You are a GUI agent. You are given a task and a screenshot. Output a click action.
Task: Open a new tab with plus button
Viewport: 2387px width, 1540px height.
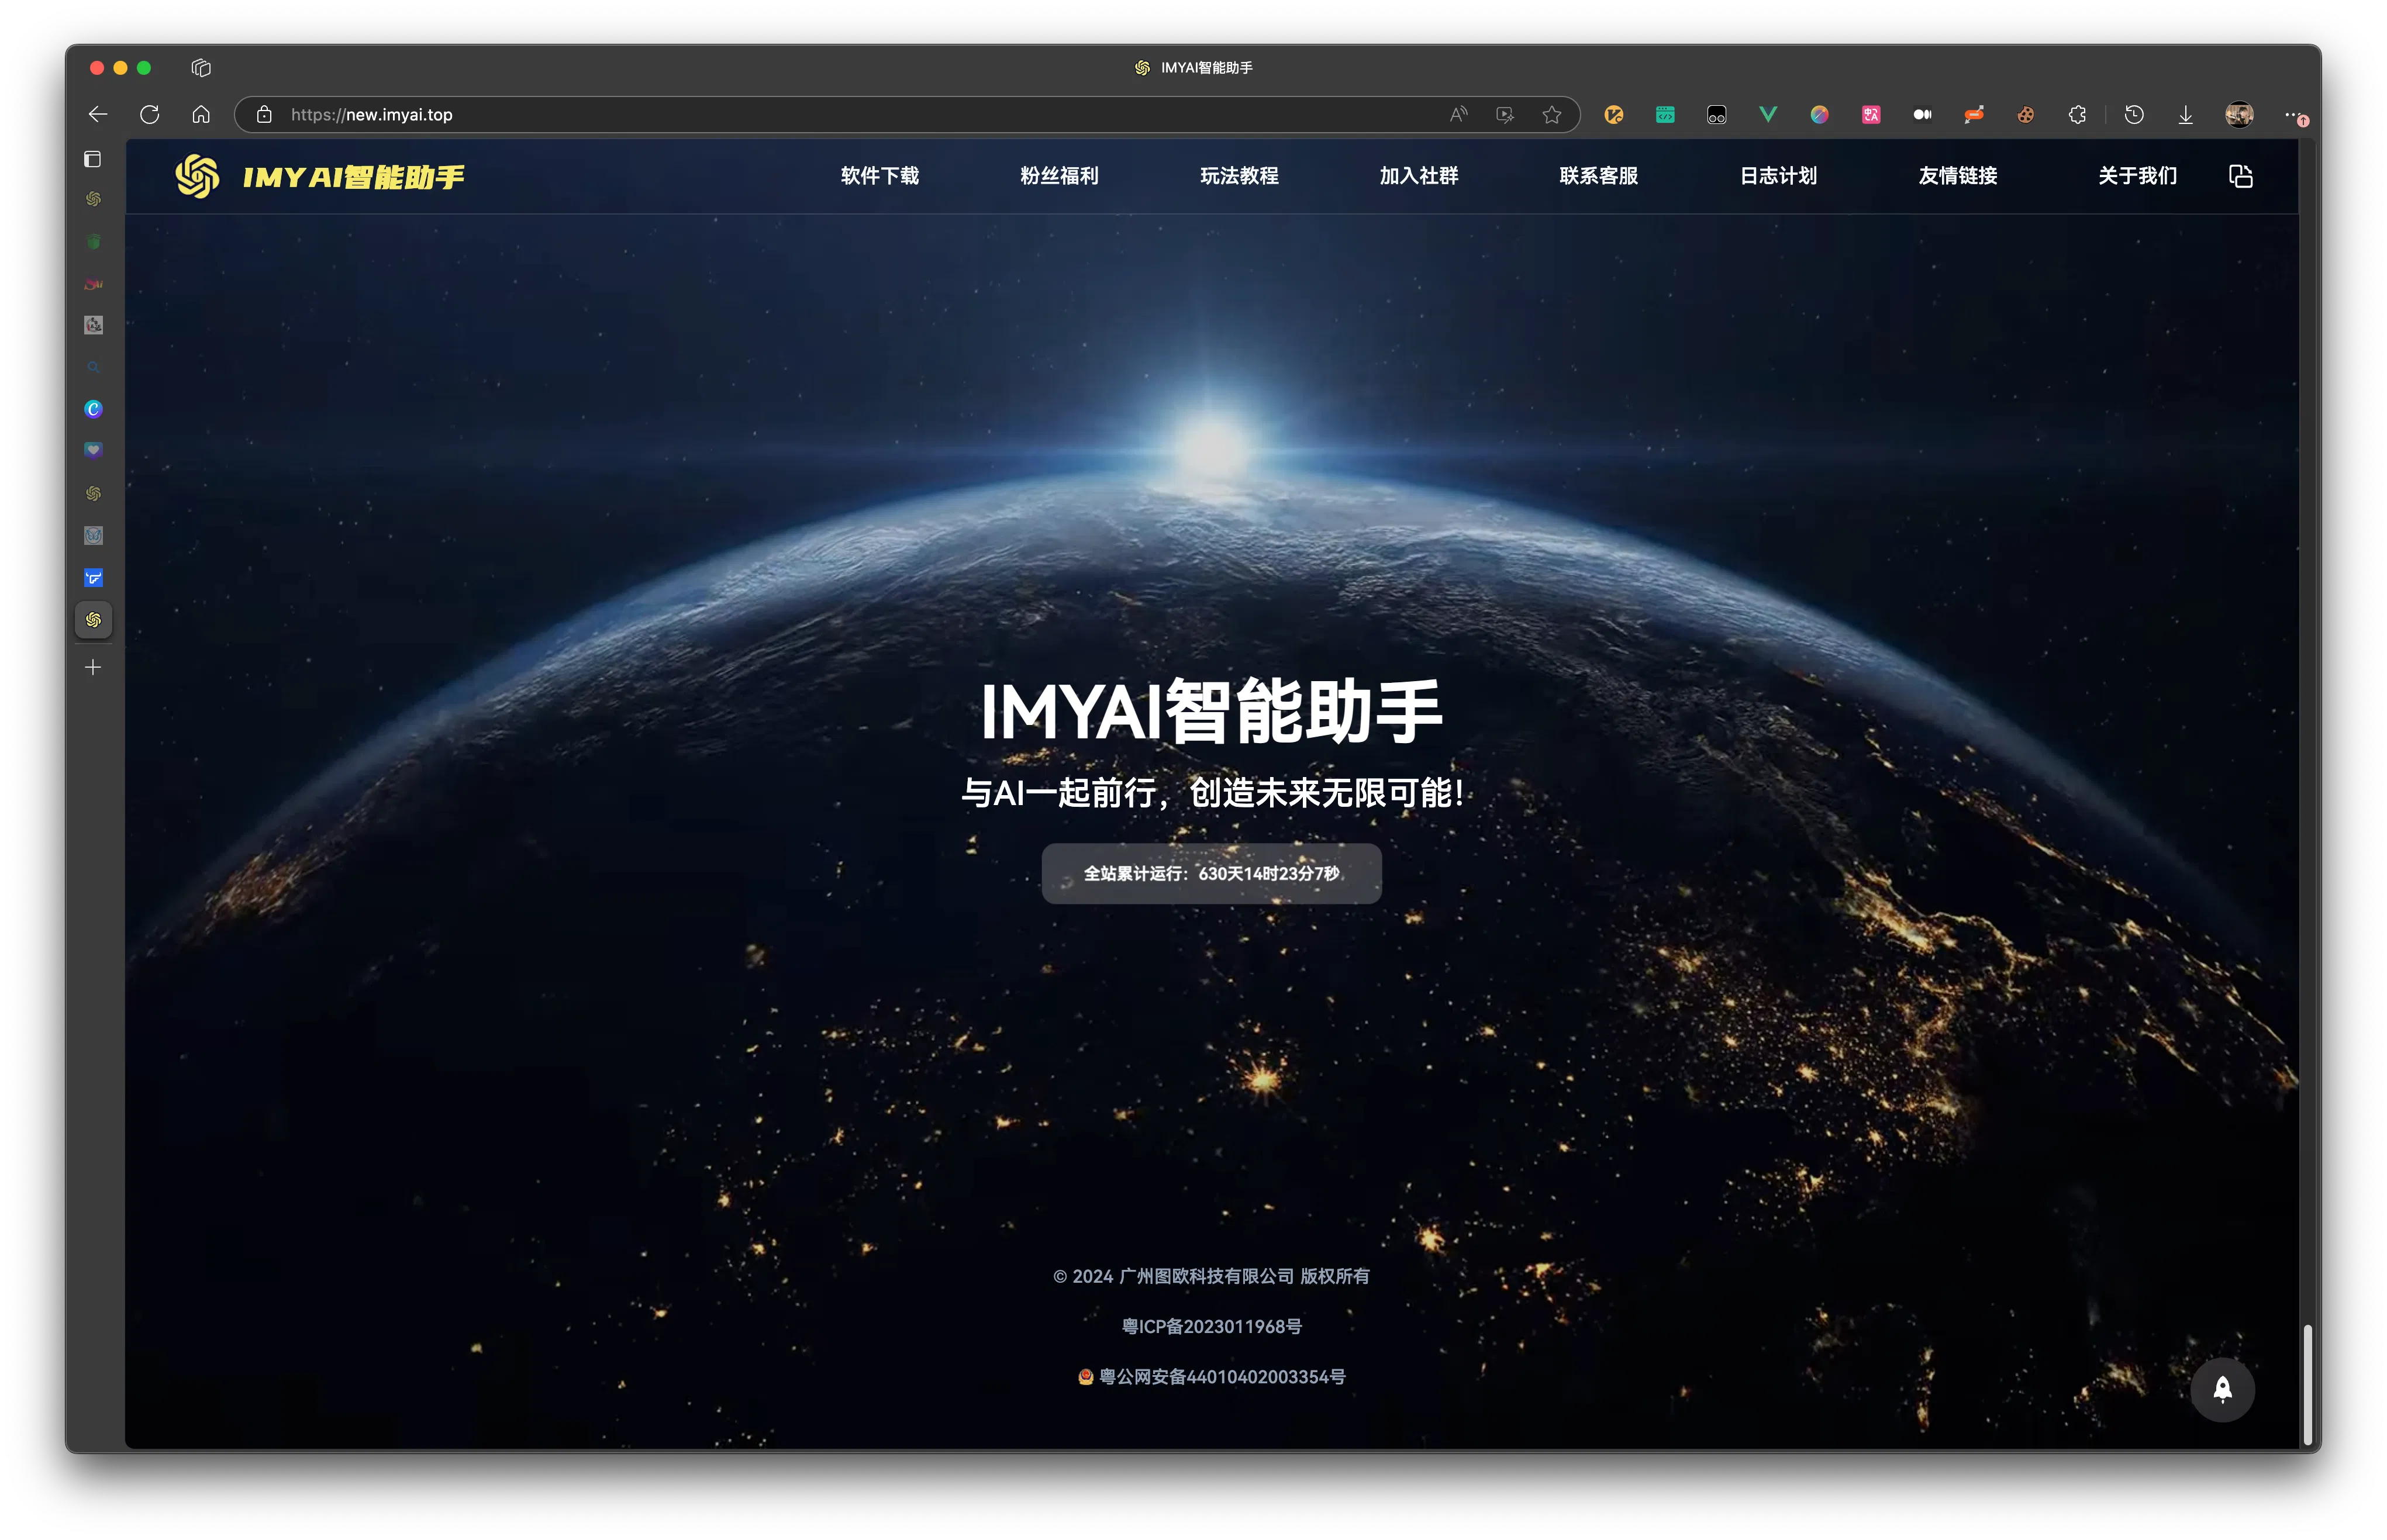click(93, 667)
